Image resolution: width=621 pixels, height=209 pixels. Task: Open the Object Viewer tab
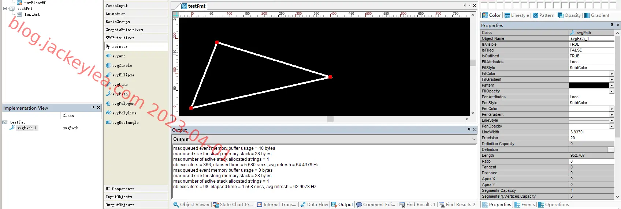[191, 205]
